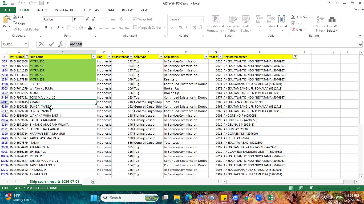Image resolution: width=364 pixels, height=204 pixels.
Task: Apply the percent style
Action: coord(181,27)
